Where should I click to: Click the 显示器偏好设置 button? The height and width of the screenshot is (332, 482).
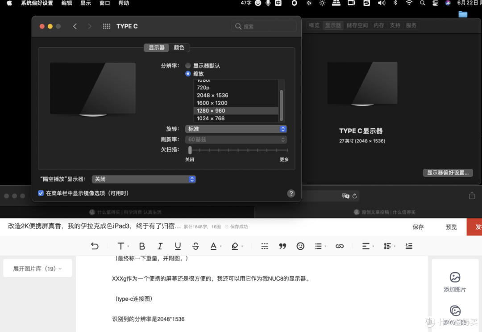(448, 172)
